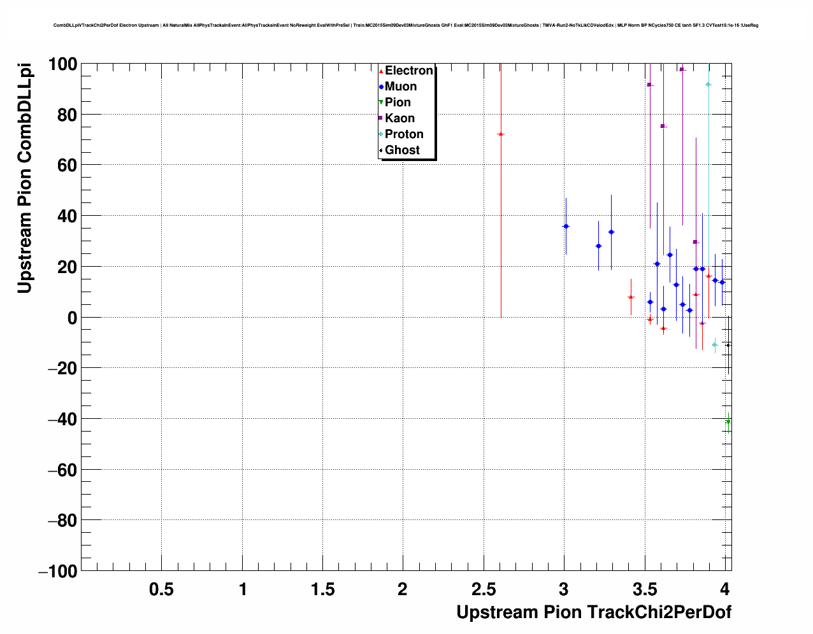Screen dimensions: 813x634
Task: Click the small plot title text at top
Action: [406, 25]
